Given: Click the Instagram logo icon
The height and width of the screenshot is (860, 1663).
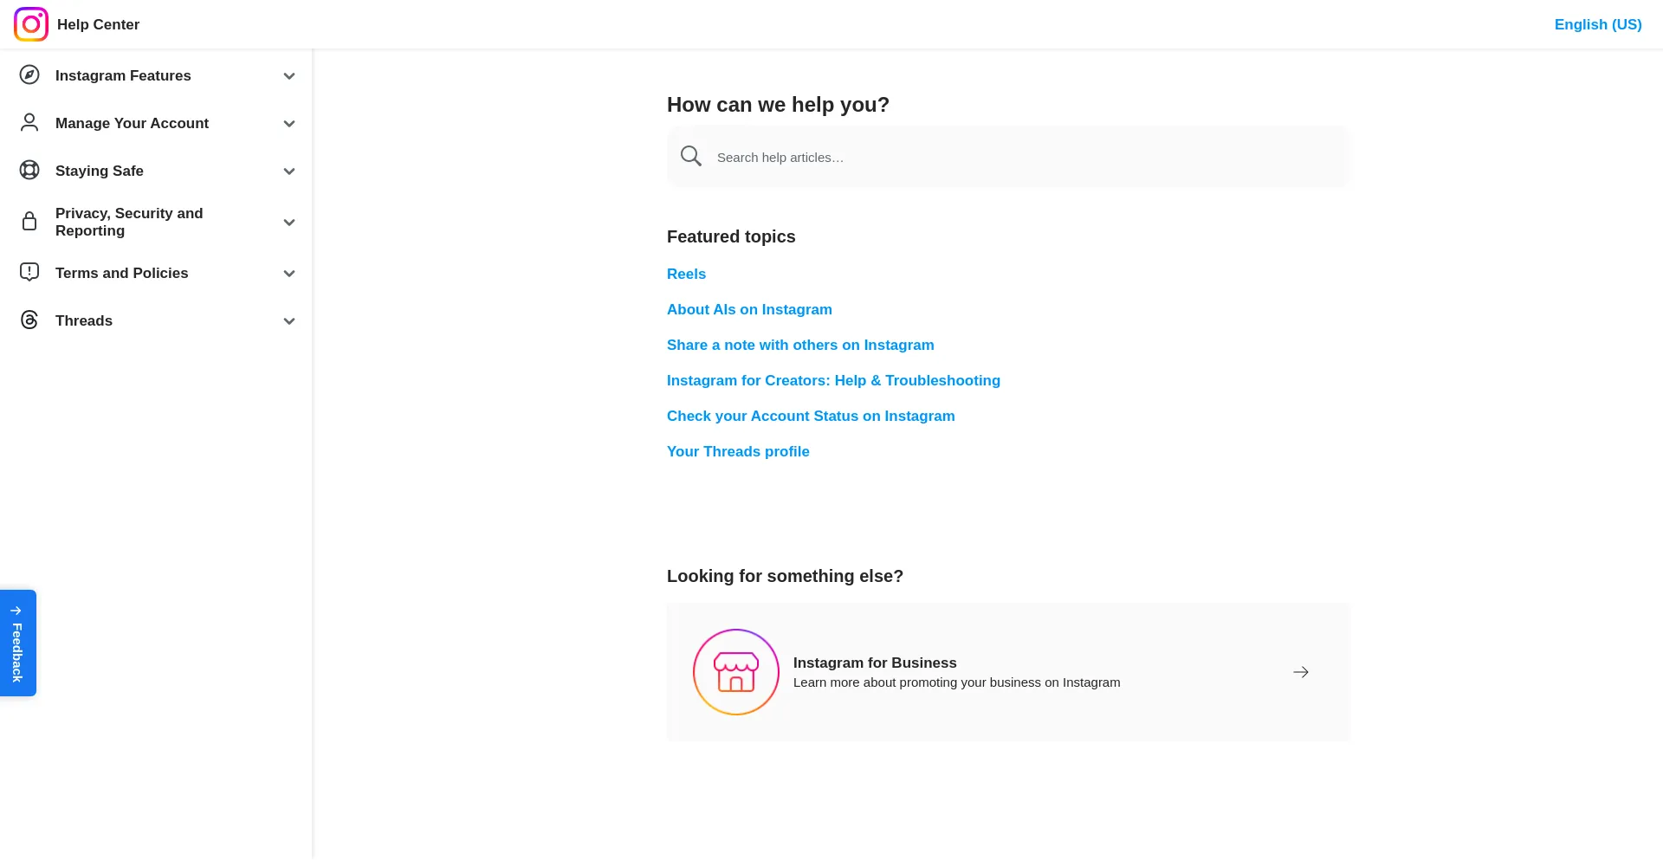Looking at the screenshot, I should point(31,24).
